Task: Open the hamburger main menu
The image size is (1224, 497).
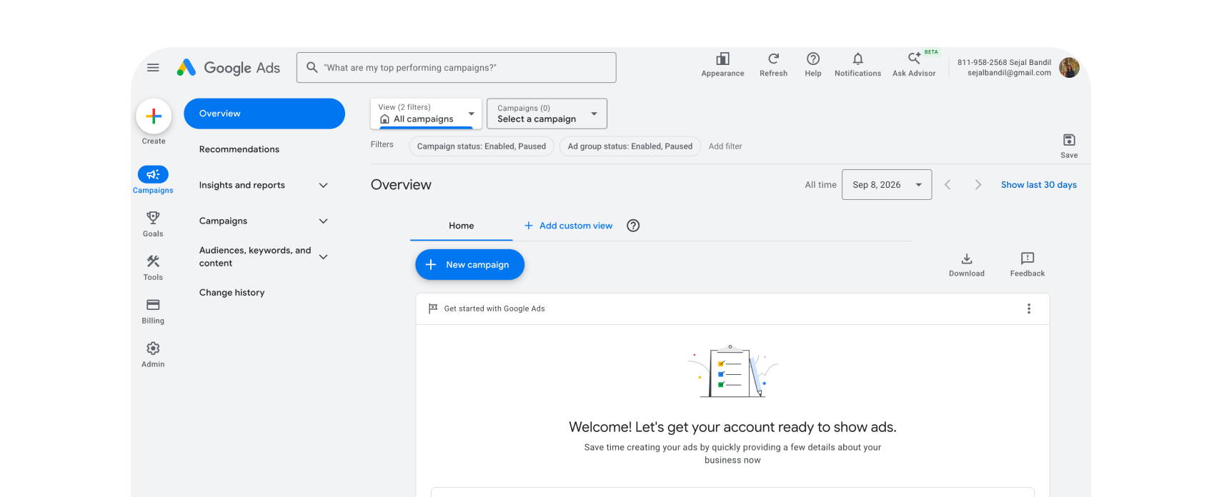Action: point(153,68)
